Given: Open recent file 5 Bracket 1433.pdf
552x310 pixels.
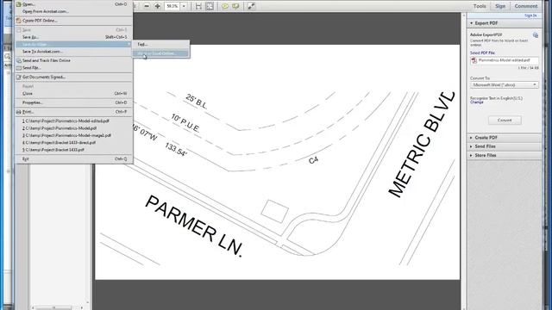Looking at the screenshot, I should coord(73,150).
